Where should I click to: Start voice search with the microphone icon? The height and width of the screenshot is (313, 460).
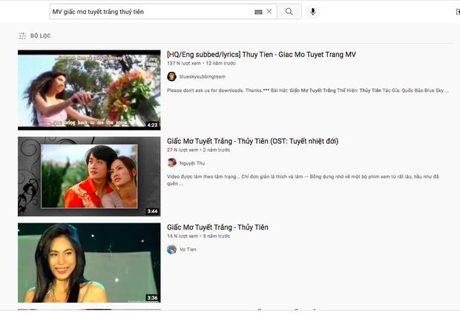click(x=313, y=12)
